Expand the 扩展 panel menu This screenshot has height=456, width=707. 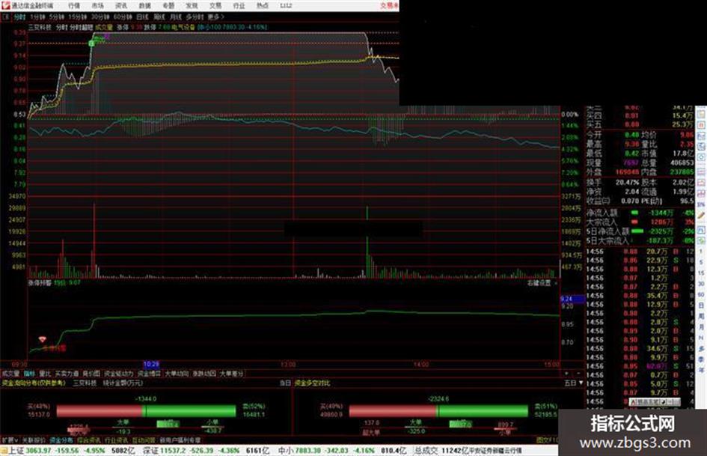tap(10, 440)
